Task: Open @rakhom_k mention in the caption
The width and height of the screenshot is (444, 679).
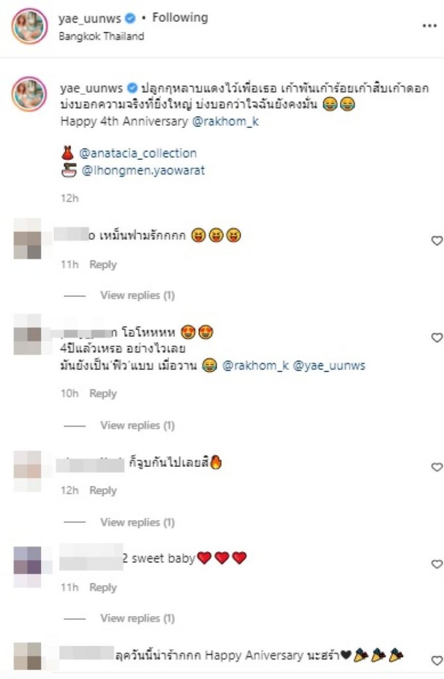Action: 225,121
